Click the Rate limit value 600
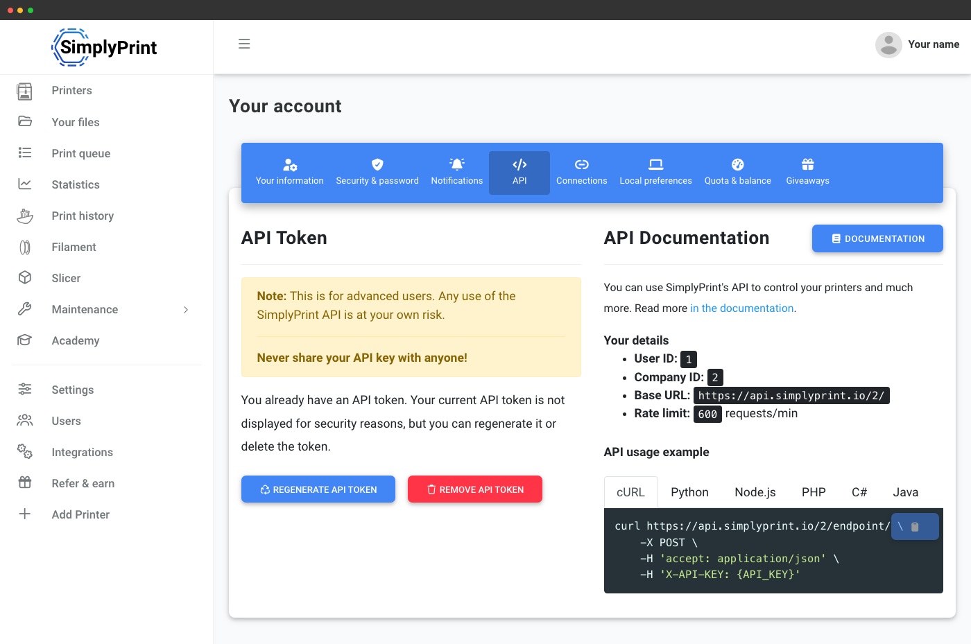Image resolution: width=971 pixels, height=644 pixels. pos(707,415)
